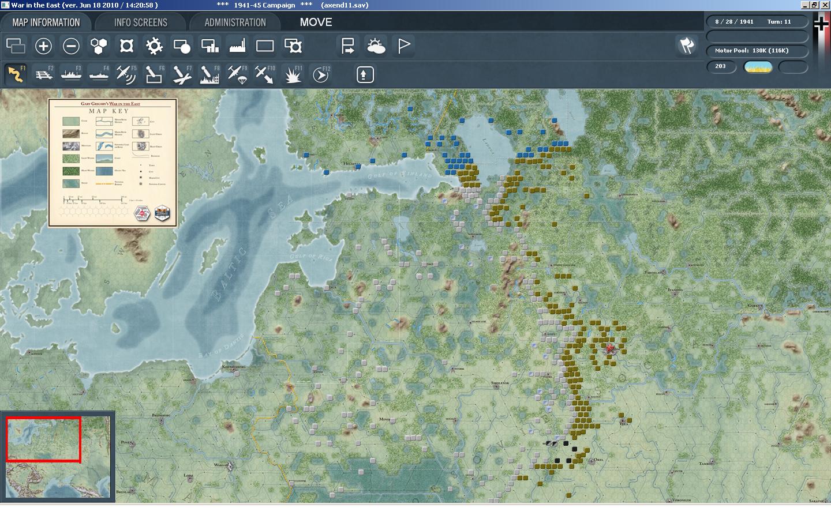Zoom out the map with minus icon
The height and width of the screenshot is (519, 831).
click(71, 46)
